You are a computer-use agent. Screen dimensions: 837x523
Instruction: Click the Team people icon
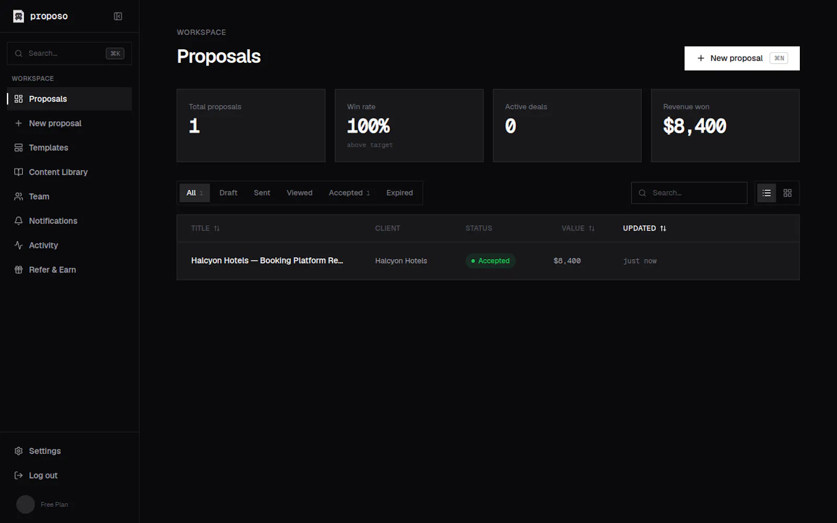tap(19, 197)
